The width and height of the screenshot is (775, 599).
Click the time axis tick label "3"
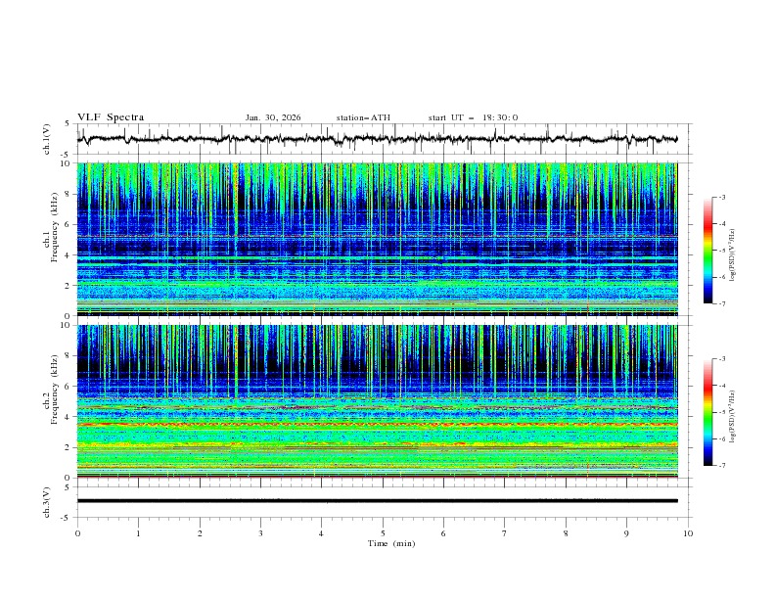coord(260,533)
